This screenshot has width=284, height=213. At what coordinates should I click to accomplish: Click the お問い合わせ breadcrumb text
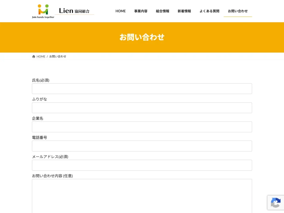click(58, 57)
